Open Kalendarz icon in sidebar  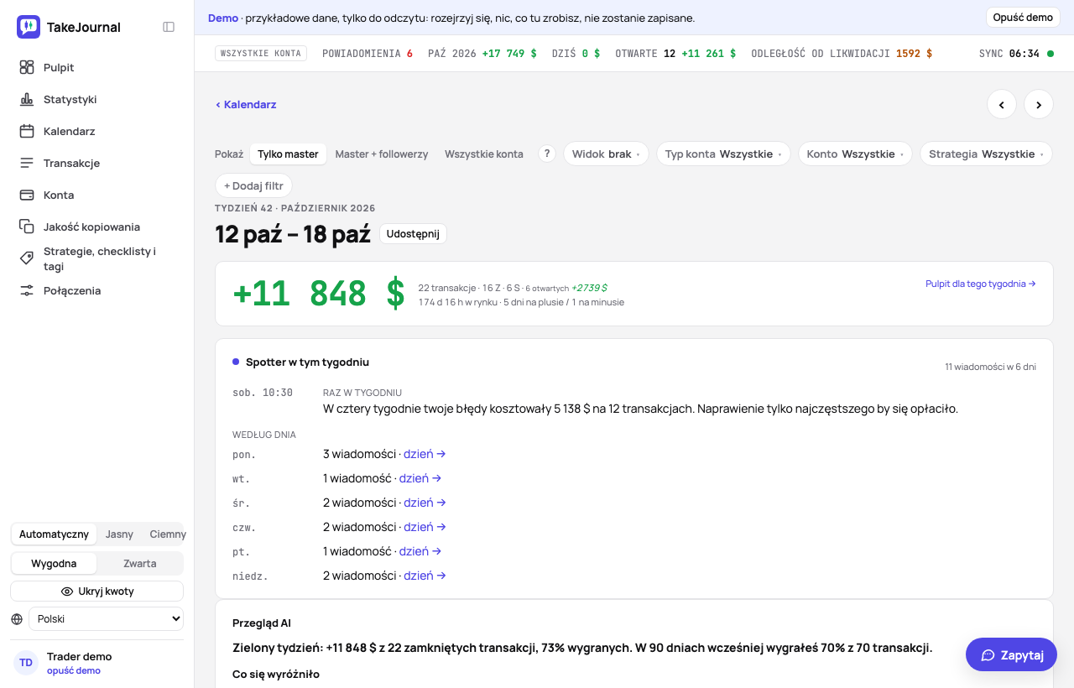[27, 131]
